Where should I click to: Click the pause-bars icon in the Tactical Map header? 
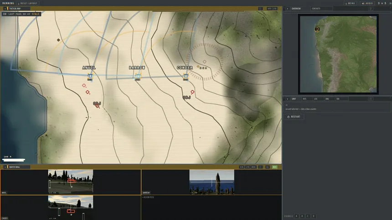260,9
